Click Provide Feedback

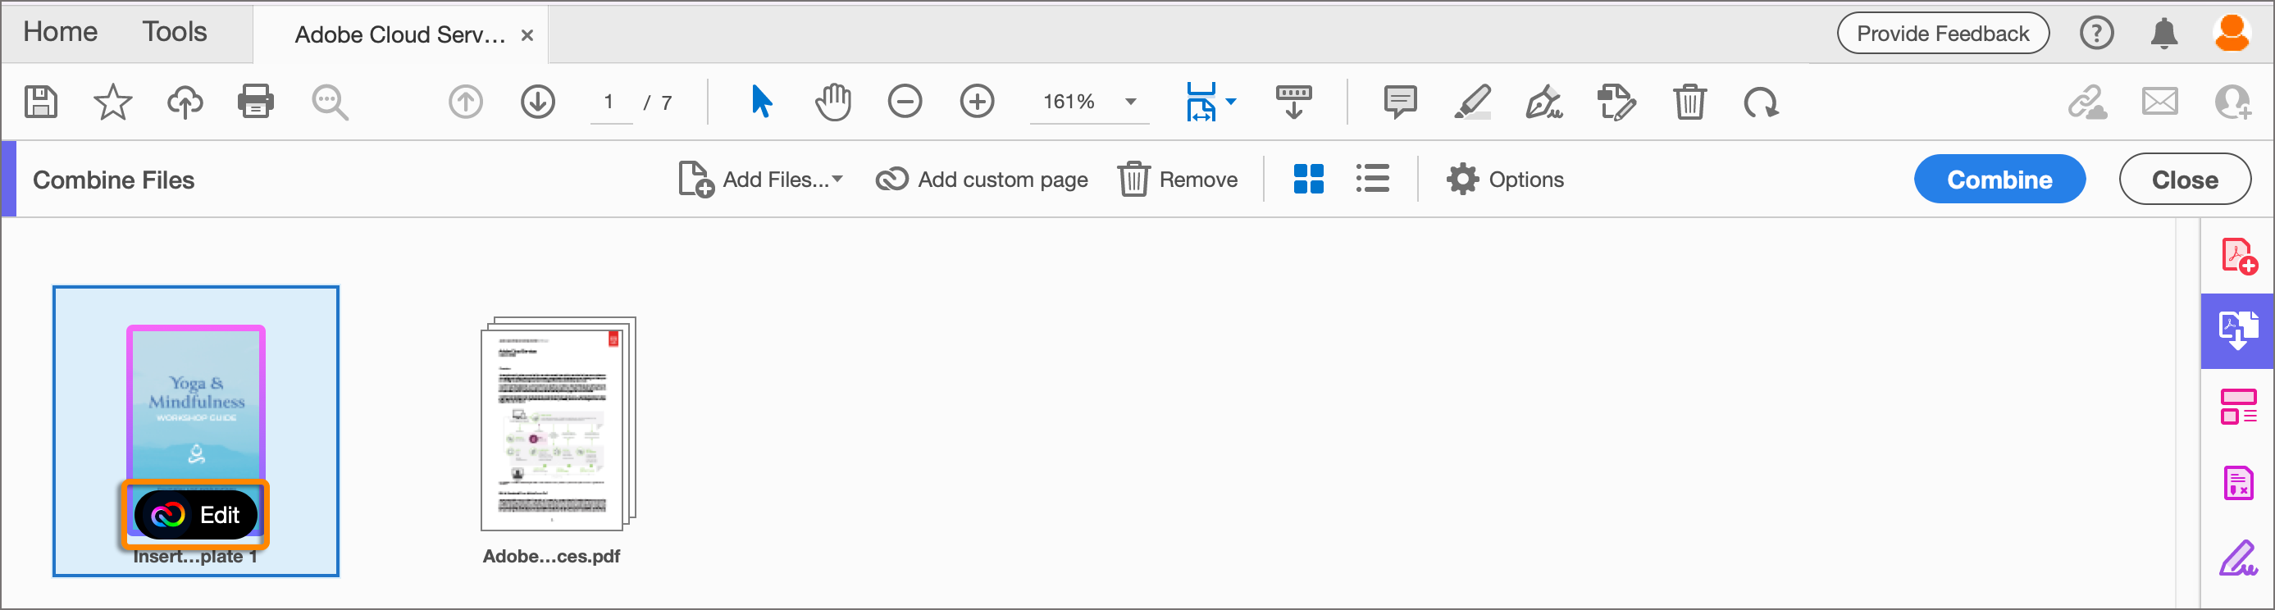[1943, 34]
